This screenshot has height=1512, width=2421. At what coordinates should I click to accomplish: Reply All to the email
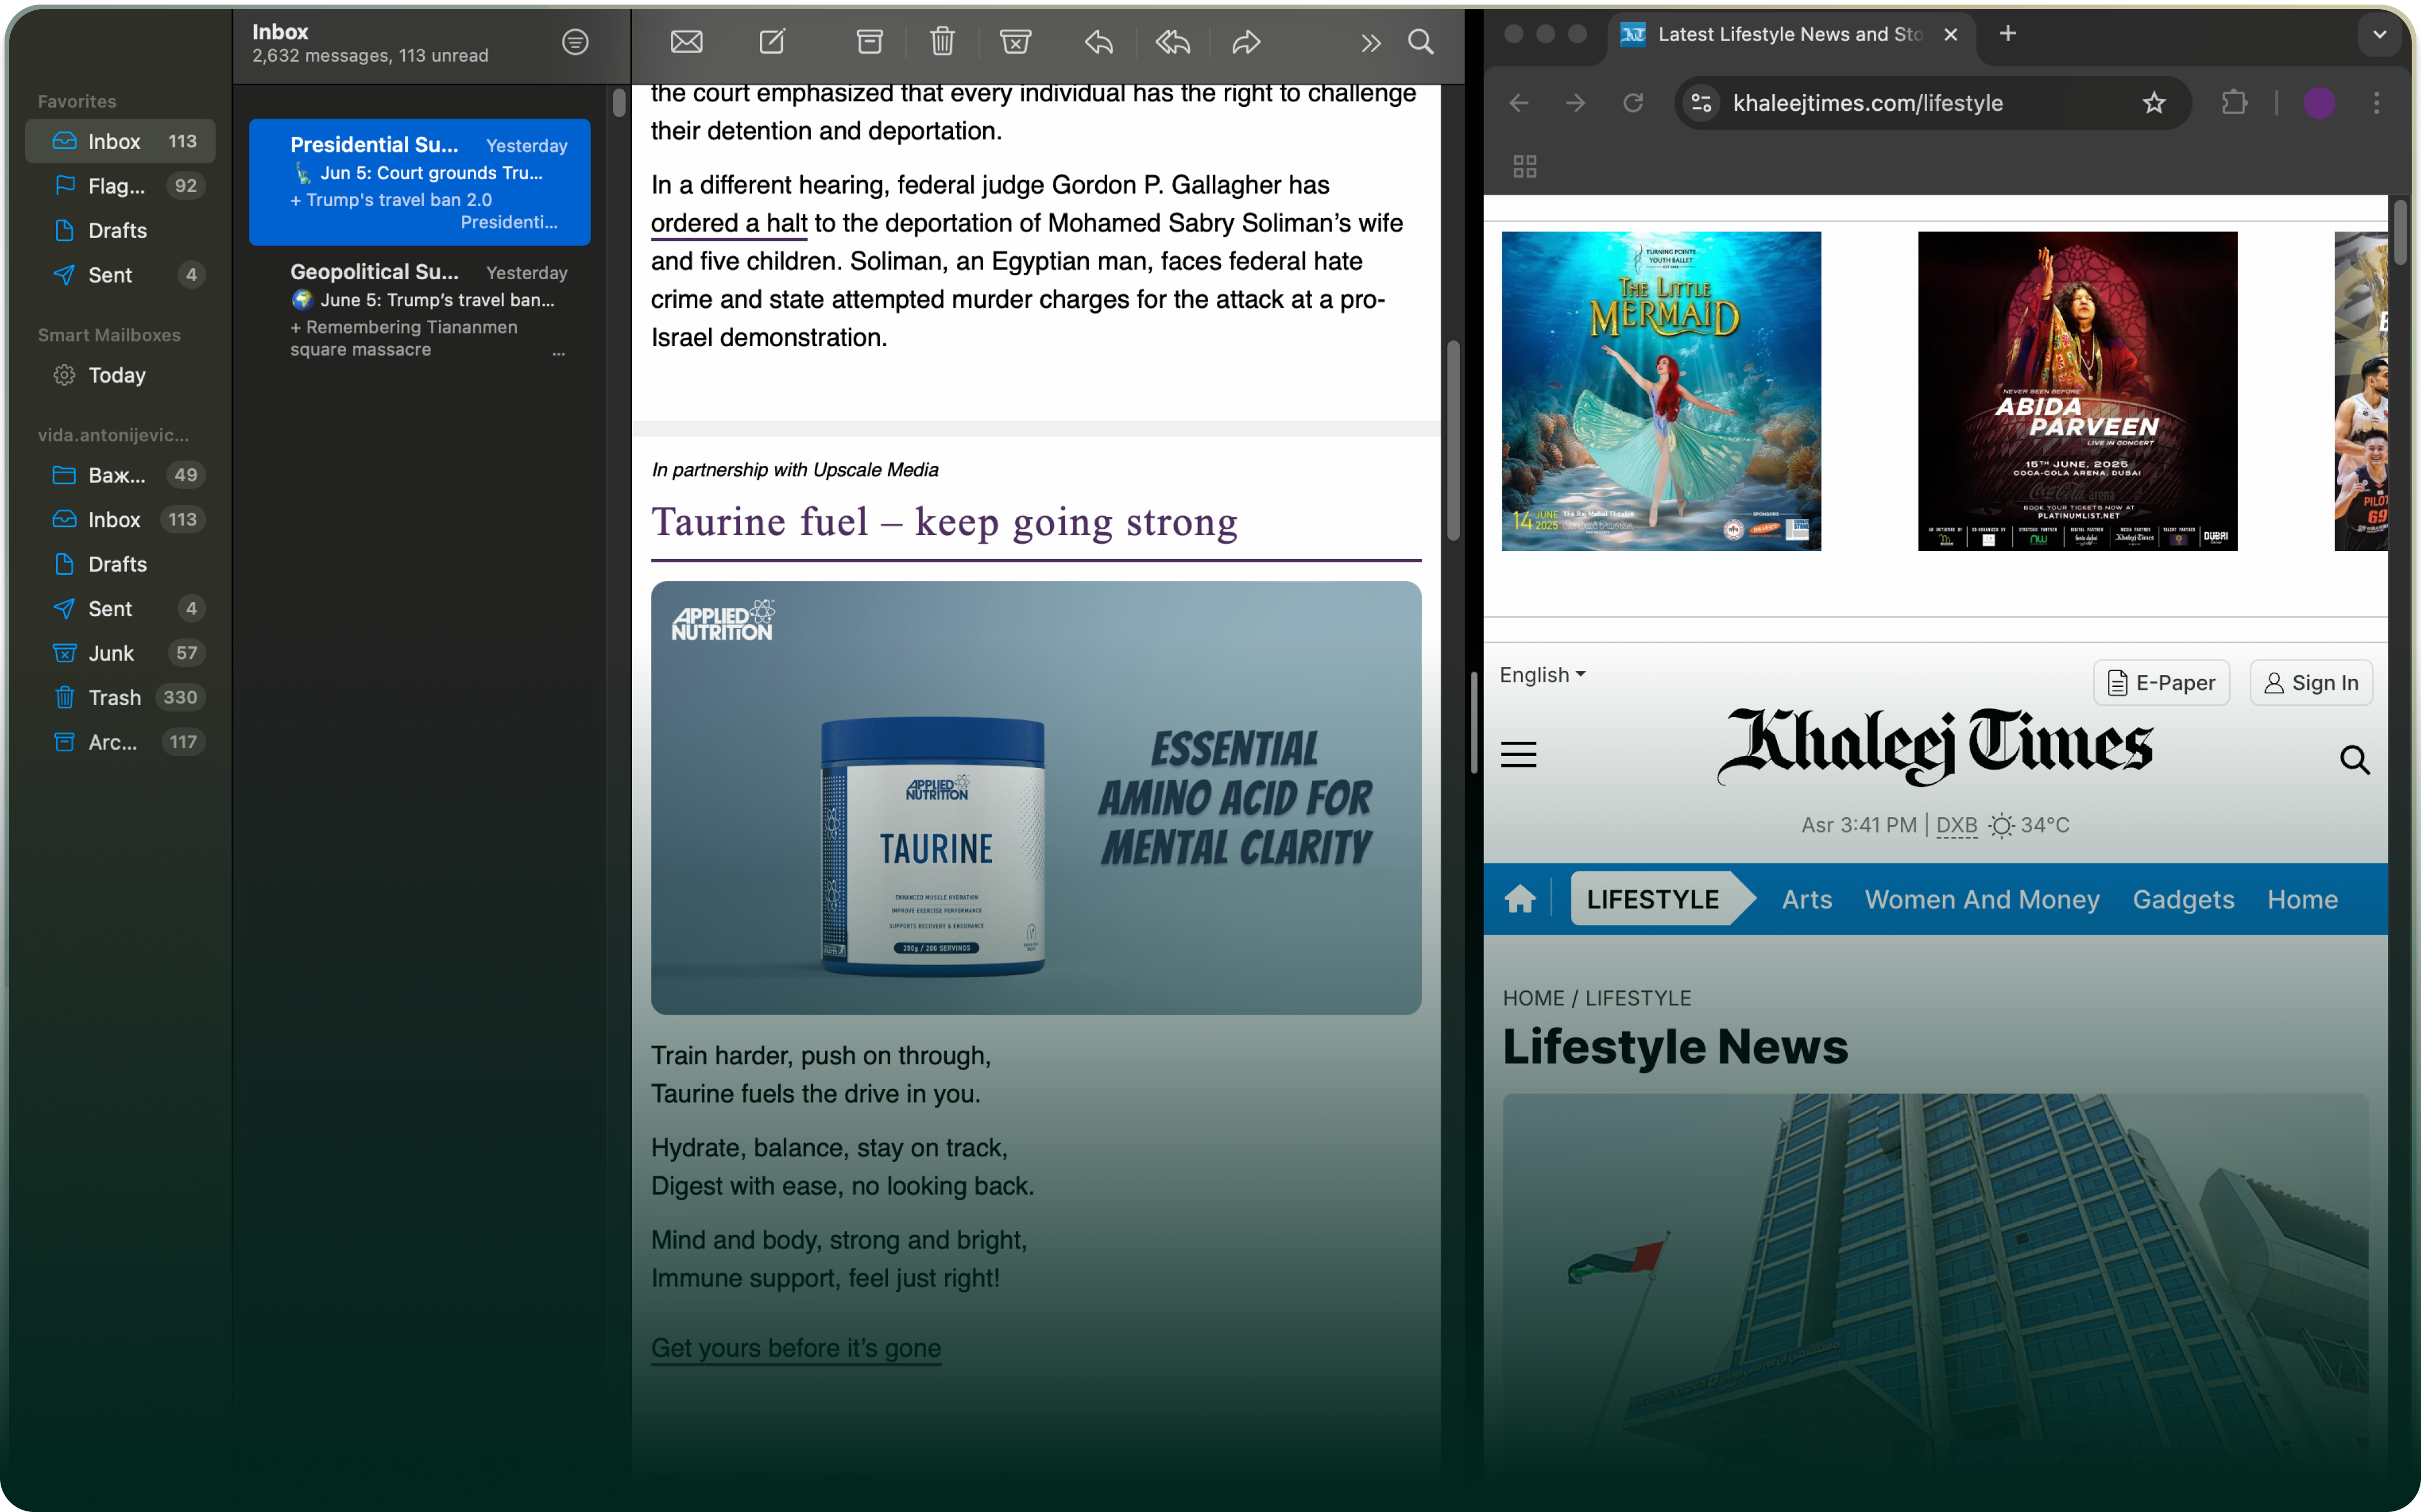(1172, 42)
